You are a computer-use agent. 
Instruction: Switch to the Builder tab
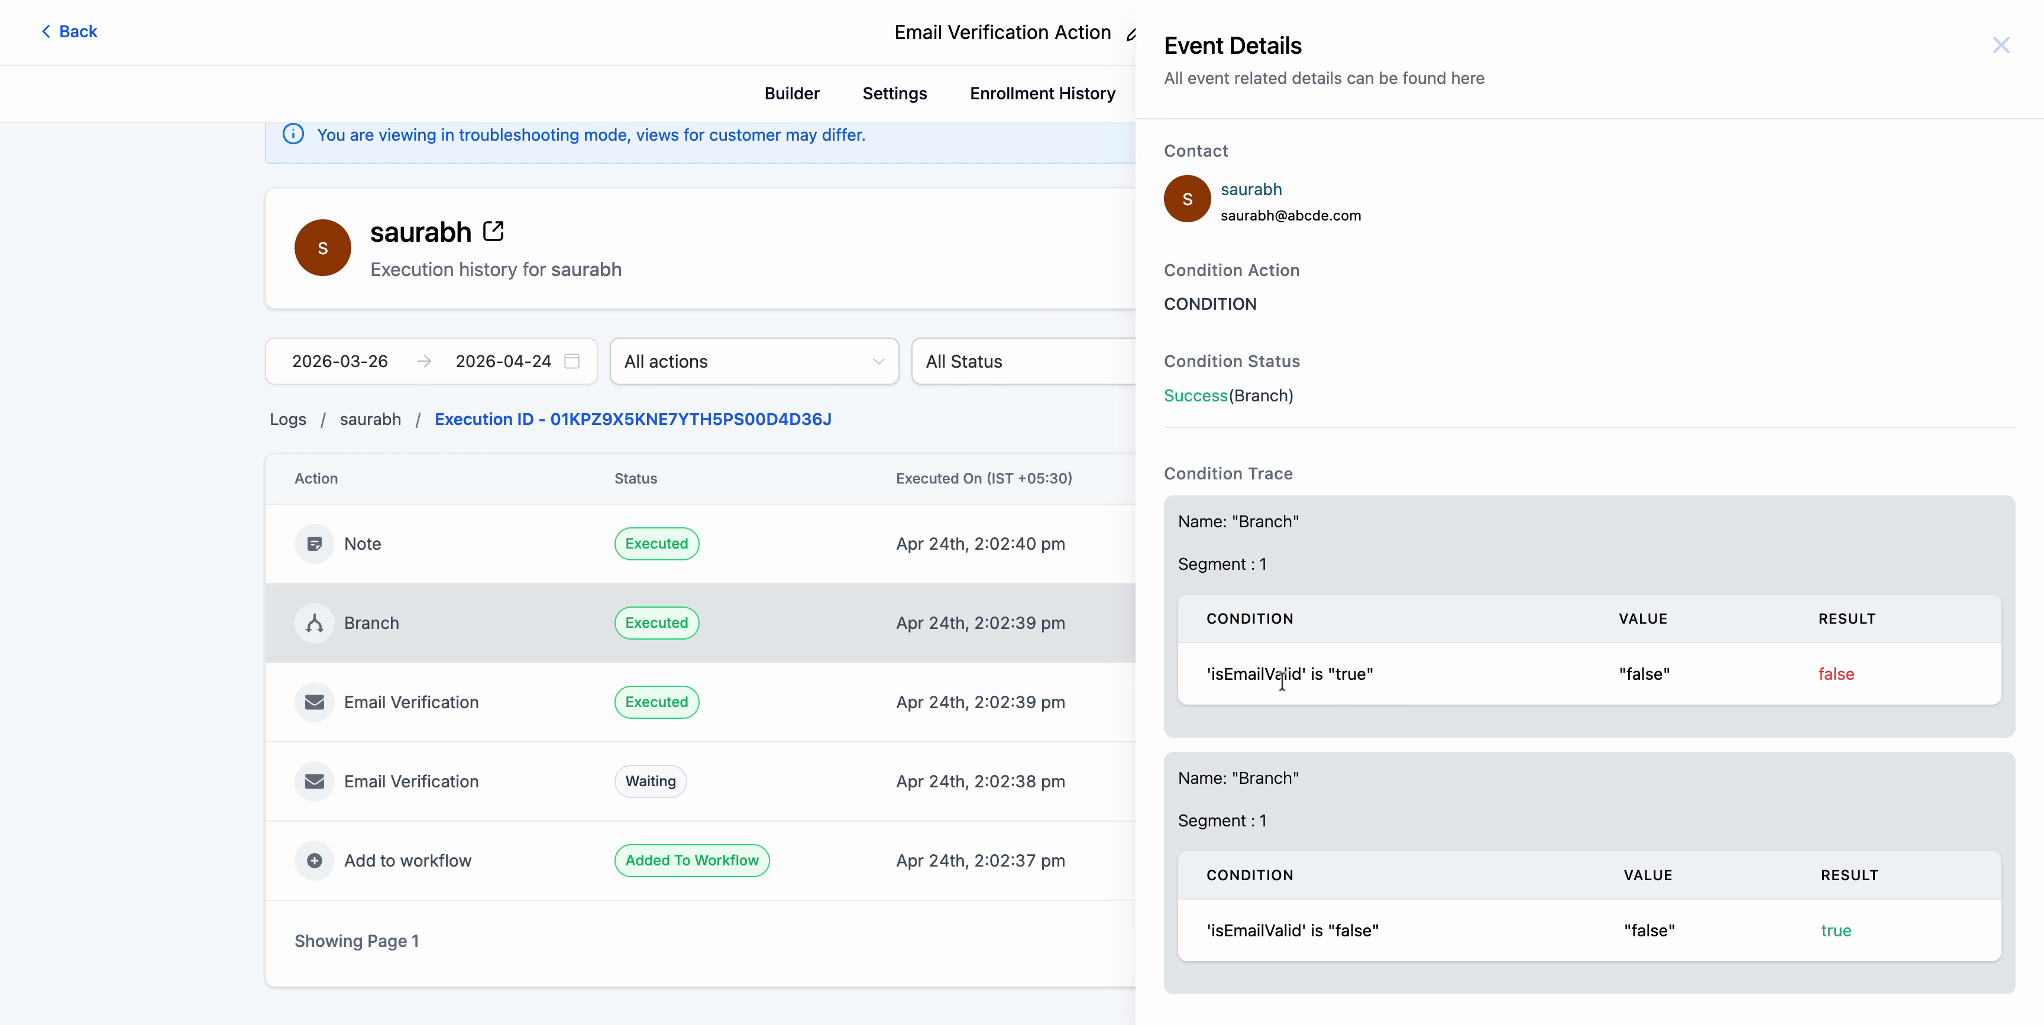tap(791, 93)
